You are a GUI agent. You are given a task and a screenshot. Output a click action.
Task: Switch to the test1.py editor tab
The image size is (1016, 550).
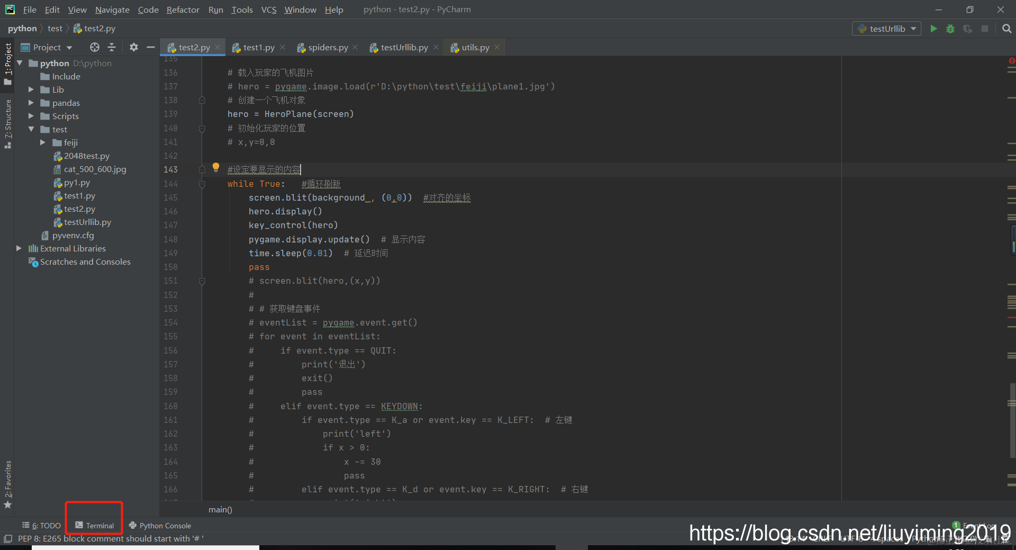[259, 47]
